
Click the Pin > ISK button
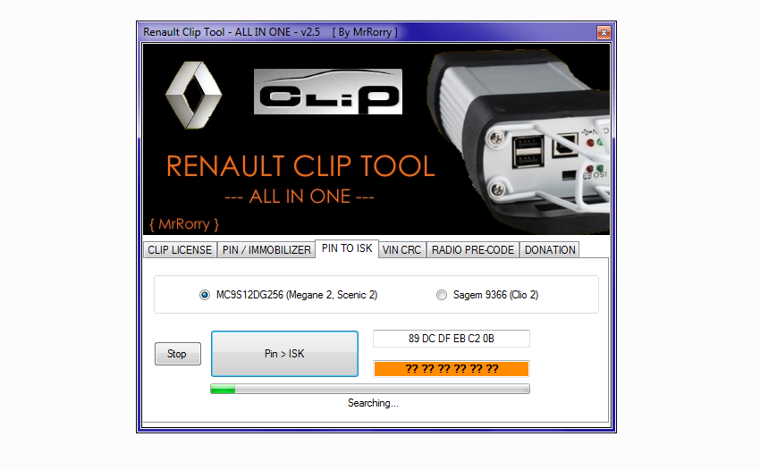284,354
